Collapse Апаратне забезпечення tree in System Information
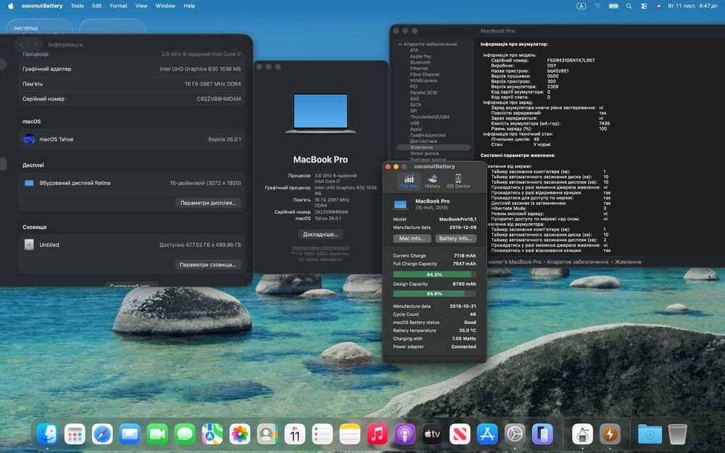Image resolution: width=725 pixels, height=453 pixels. pos(400,44)
